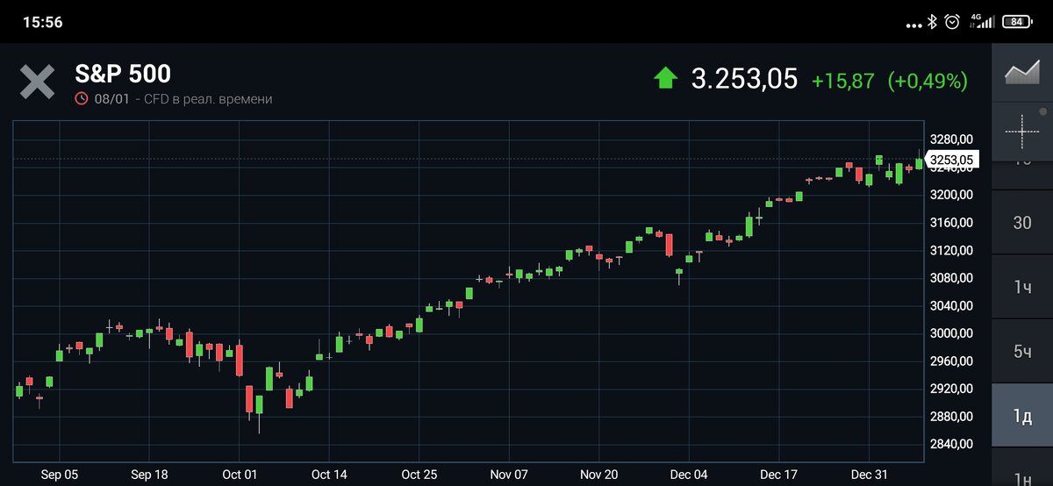Click the 3280,00 price axis label

click(x=951, y=139)
